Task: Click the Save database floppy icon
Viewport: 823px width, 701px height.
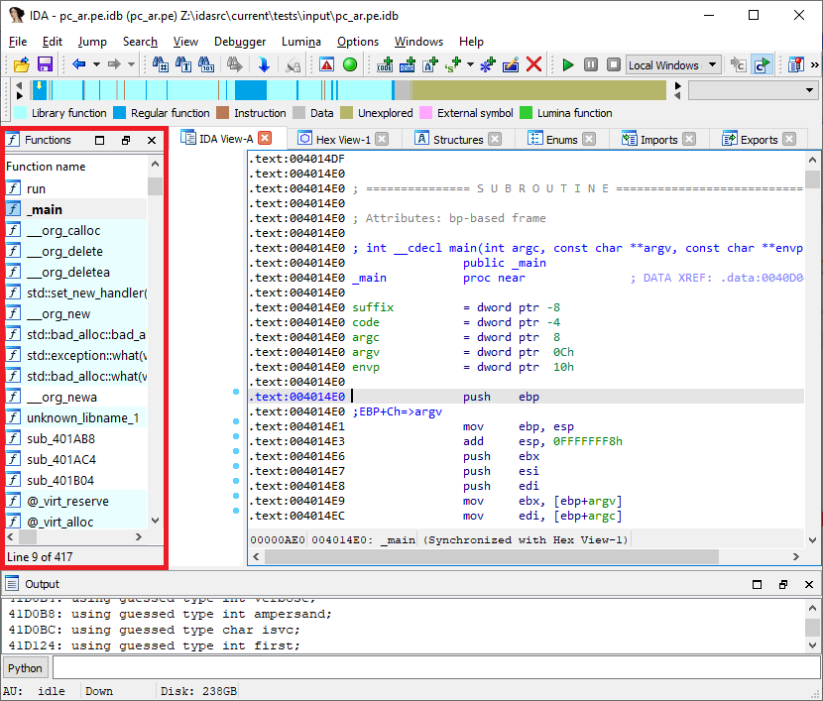Action: pyautogui.click(x=45, y=64)
